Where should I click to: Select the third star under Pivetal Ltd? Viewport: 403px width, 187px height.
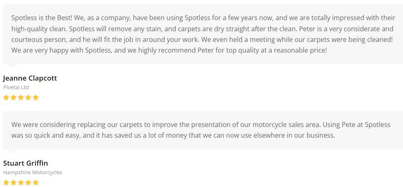tap(21, 97)
